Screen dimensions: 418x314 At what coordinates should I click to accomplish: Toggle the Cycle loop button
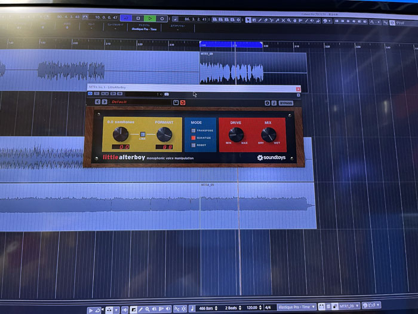(x=127, y=18)
